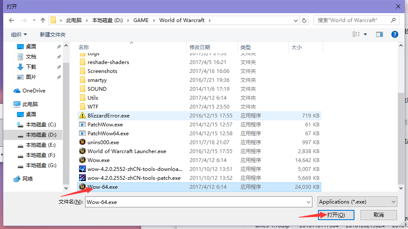The image size is (408, 229).
Task: Toggle the preview pane icon
Action: (380, 34)
